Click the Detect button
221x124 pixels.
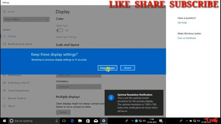tap(63, 112)
